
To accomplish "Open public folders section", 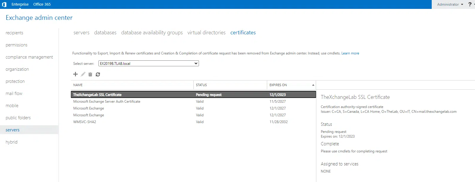I will pos(18,118).
